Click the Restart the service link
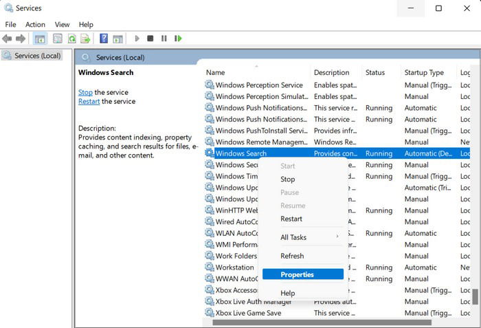The height and width of the screenshot is (328, 481). 89,101
